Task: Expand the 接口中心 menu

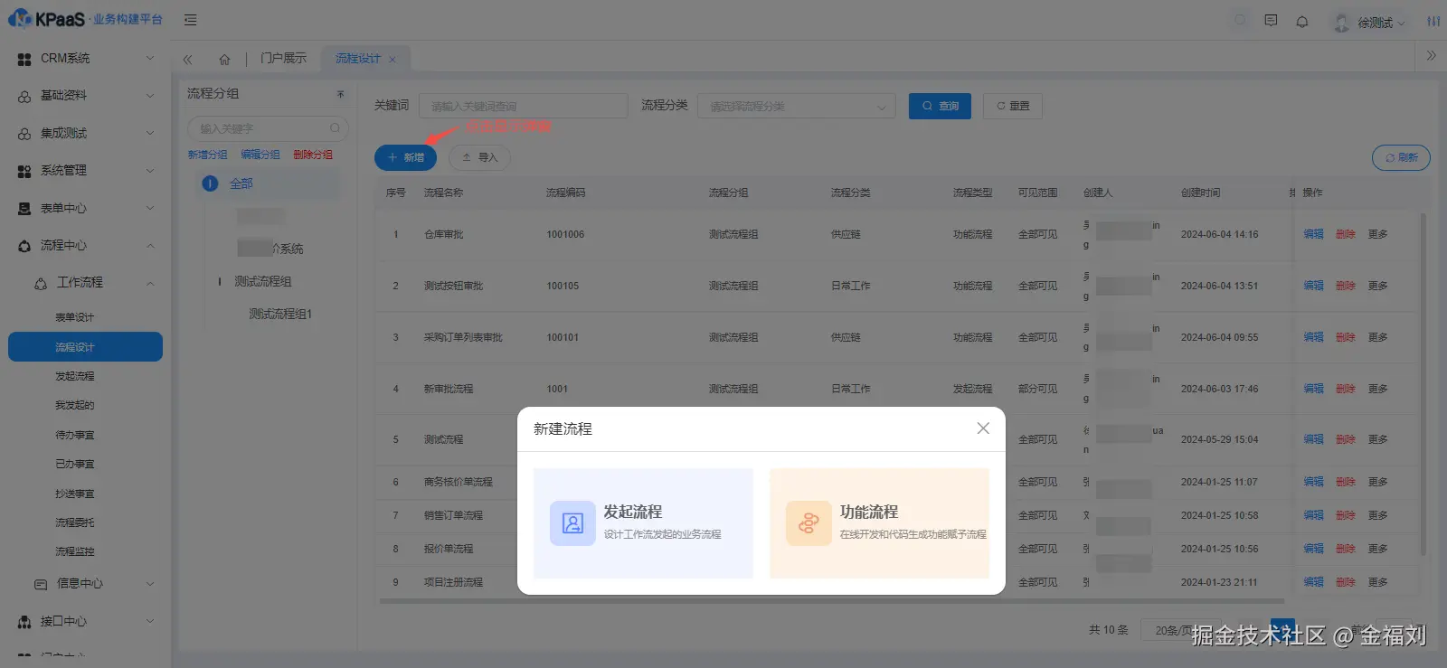Action: pyautogui.click(x=86, y=621)
